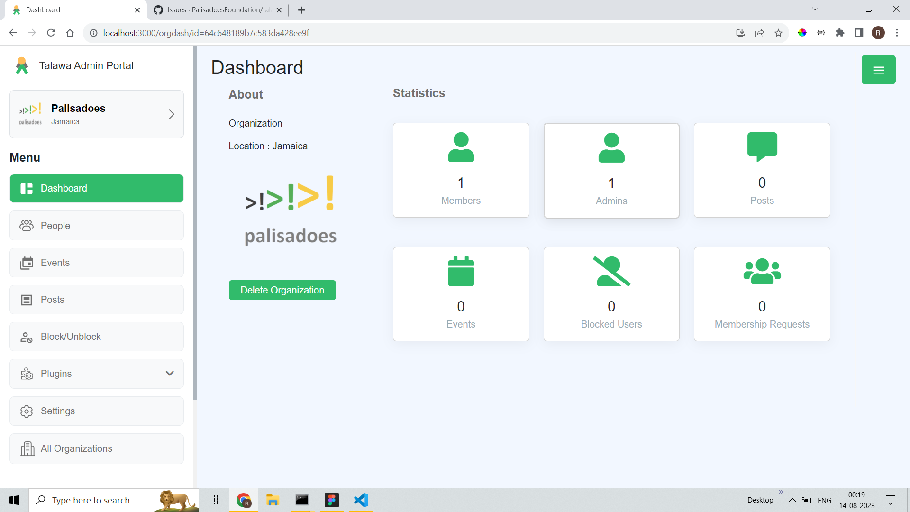The image size is (910, 512).
Task: Click the Admins person icon
Action: [x=611, y=147]
